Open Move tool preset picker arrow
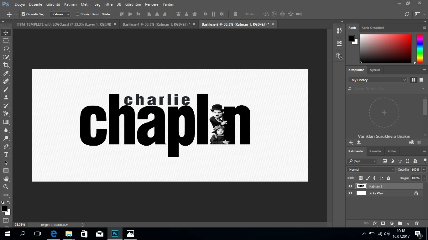 coord(16,14)
